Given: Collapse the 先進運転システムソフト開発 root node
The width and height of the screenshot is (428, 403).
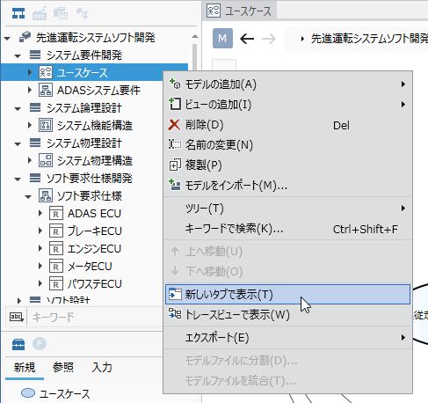Looking at the screenshot, I should (8, 38).
